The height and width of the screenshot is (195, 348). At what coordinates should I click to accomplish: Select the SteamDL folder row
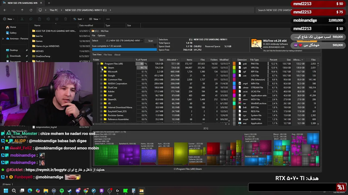[x=161, y=99]
